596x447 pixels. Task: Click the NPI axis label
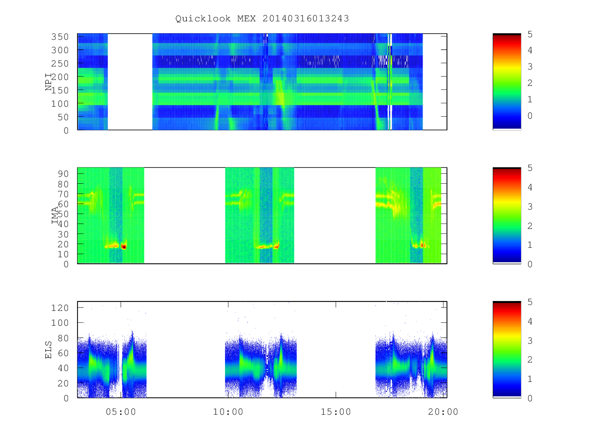[48, 82]
